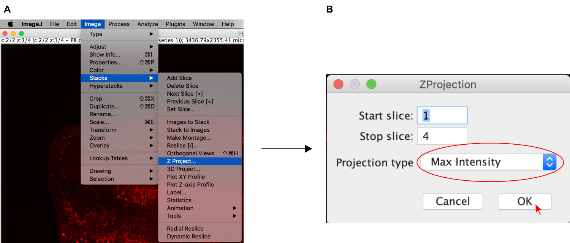The image size is (570, 243).
Task: Open the Process menu
Action: point(119,24)
